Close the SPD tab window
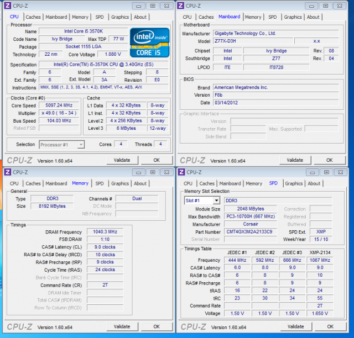This screenshot has width=354, height=338. point(341,172)
